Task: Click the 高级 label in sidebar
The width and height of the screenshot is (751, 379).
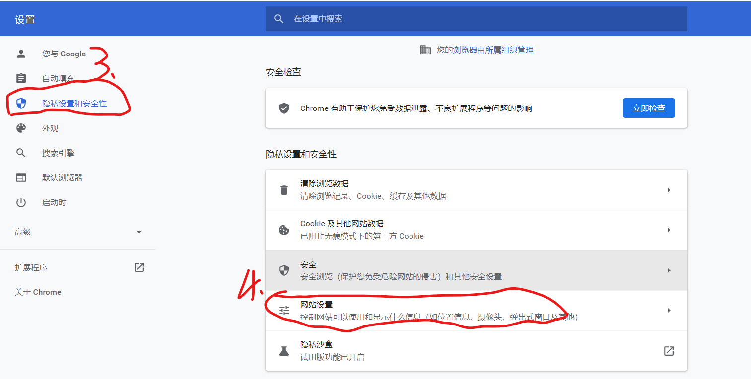Action: click(23, 232)
